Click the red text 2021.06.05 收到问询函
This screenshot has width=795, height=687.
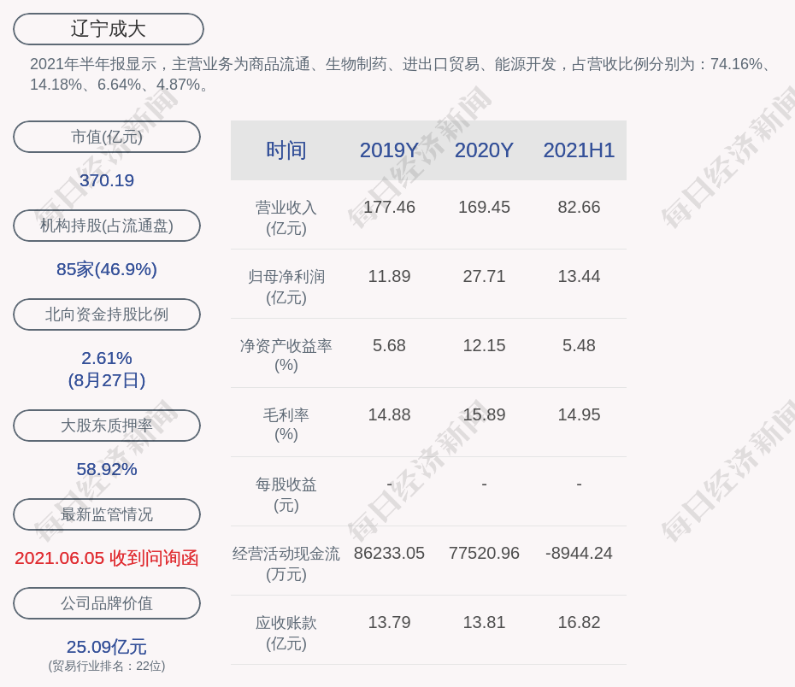(x=107, y=558)
